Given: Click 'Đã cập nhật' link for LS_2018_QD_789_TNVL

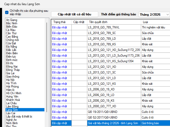Looking at the screenshot, I should click(x=59, y=27).
